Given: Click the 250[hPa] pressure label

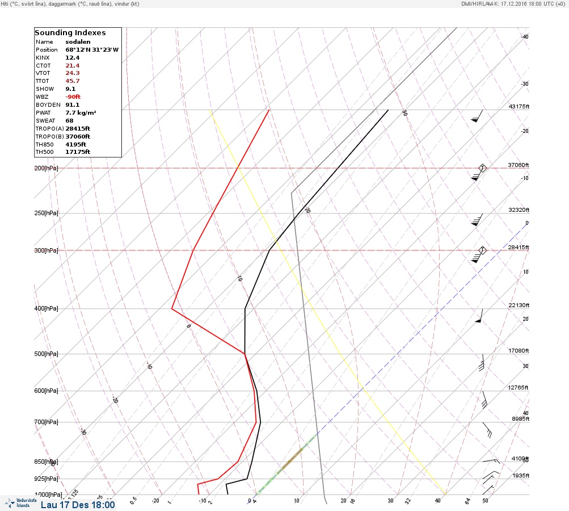Looking at the screenshot, I should 46,213.
